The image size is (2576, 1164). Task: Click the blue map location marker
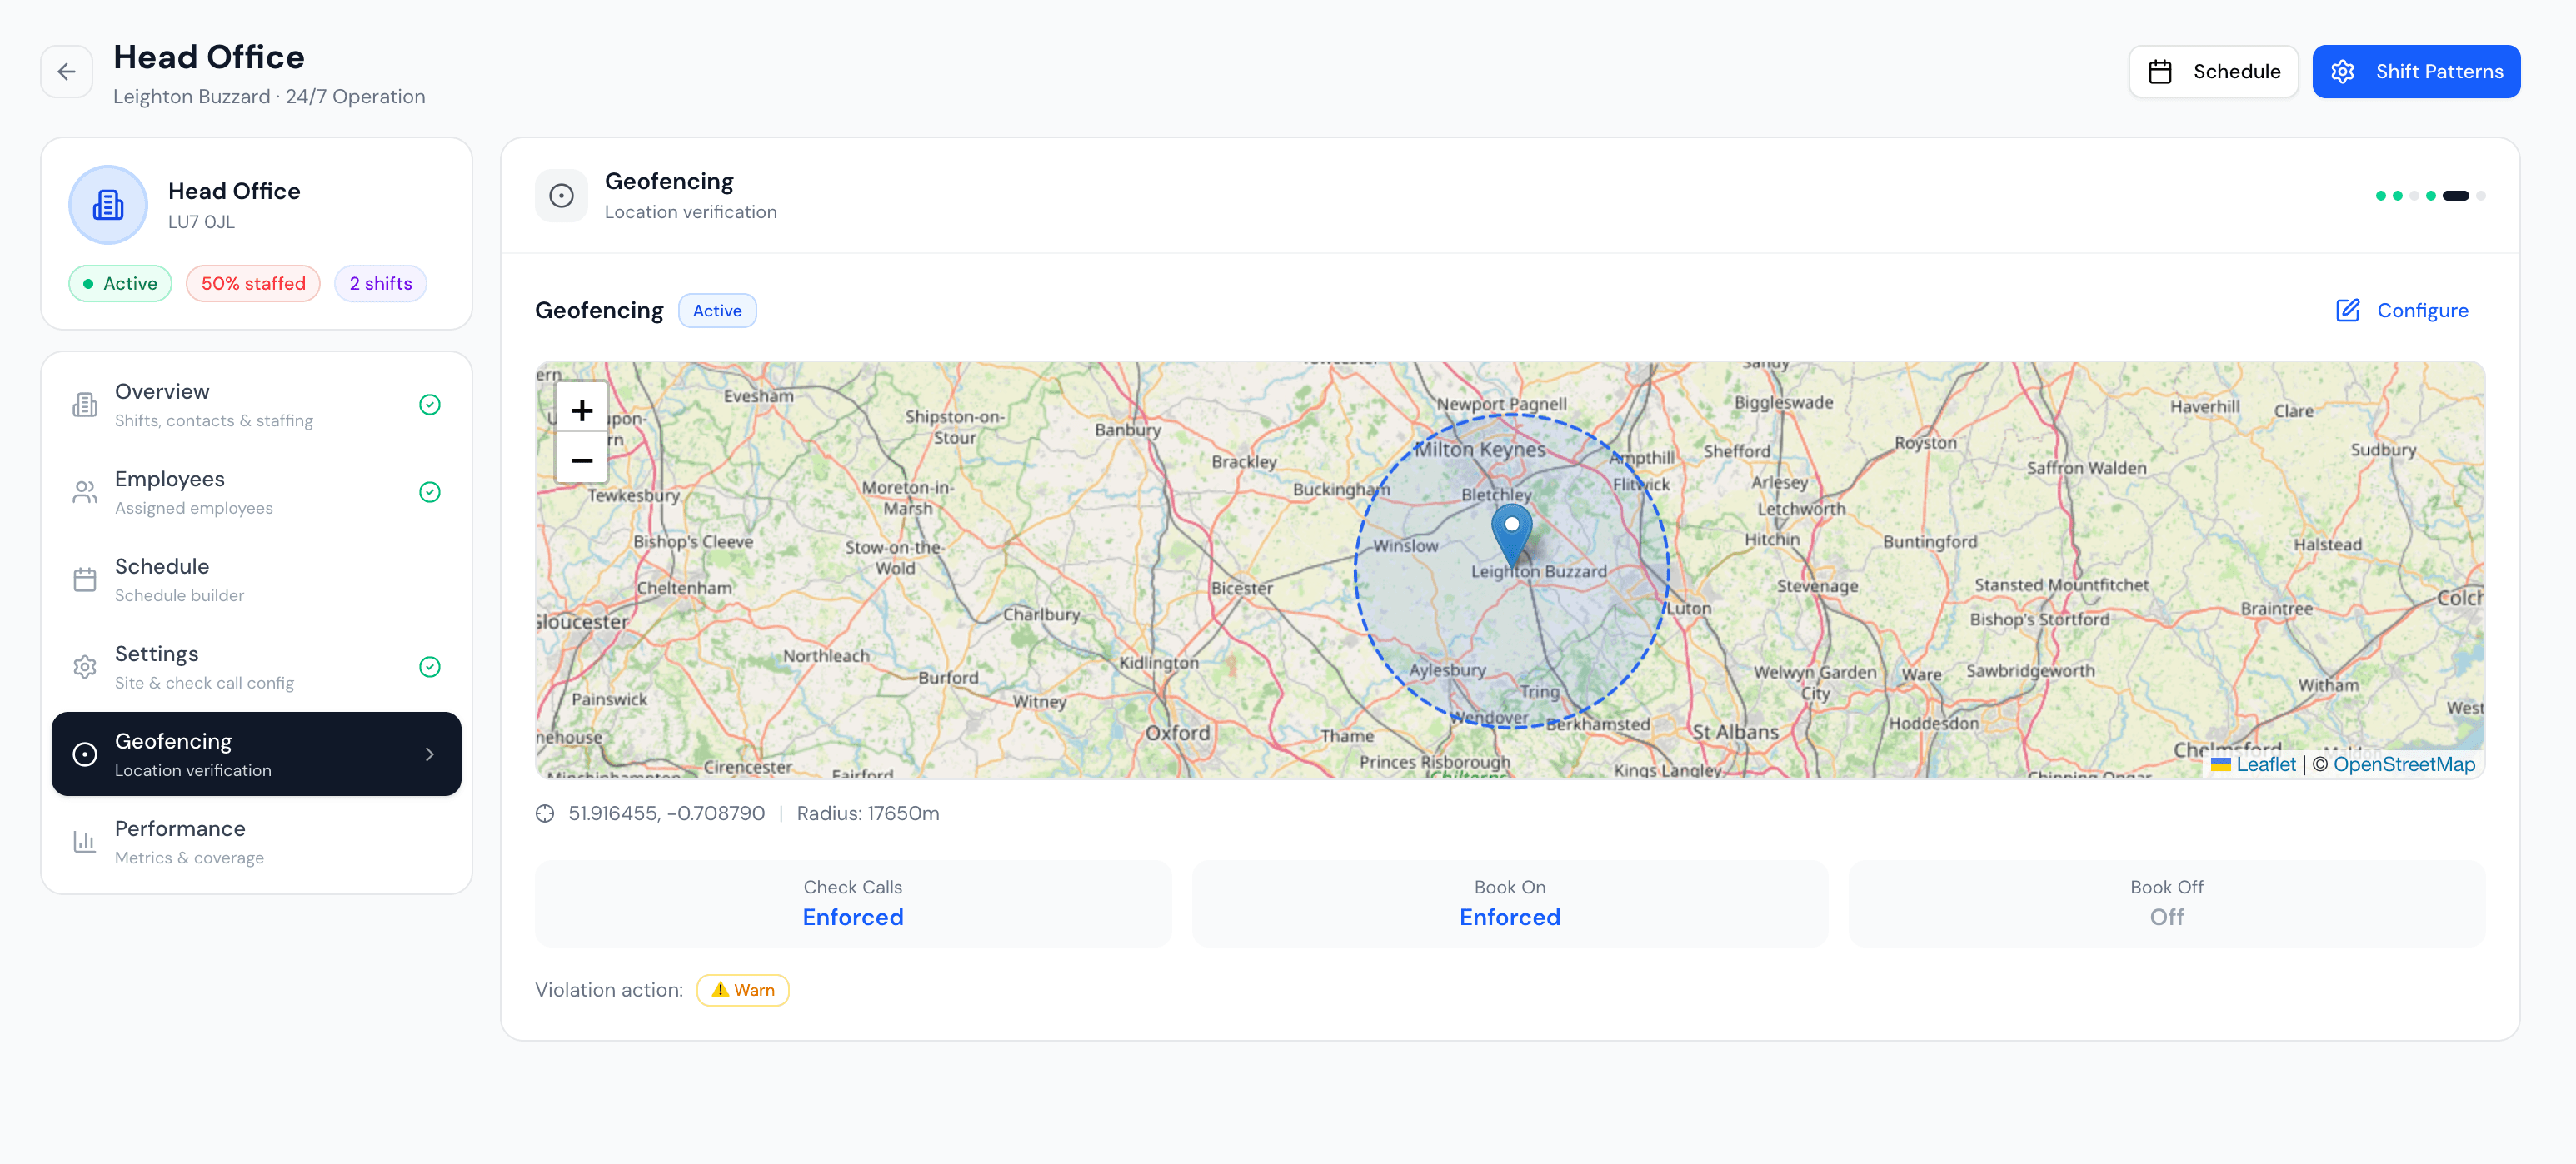pos(1511,535)
